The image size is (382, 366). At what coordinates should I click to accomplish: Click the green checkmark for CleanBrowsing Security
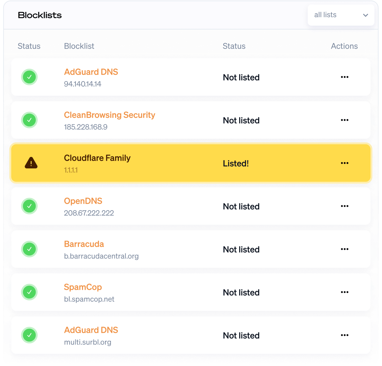coord(29,120)
